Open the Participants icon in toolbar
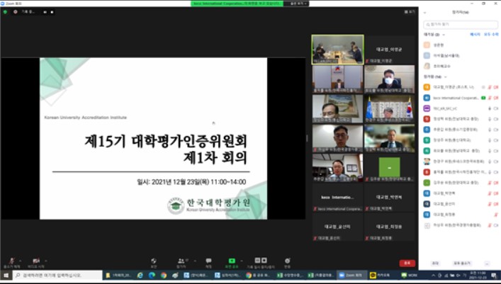 coord(181,261)
